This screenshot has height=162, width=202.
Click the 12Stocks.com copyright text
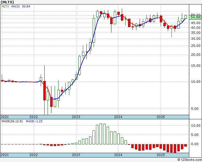pyautogui.click(x=190, y=160)
